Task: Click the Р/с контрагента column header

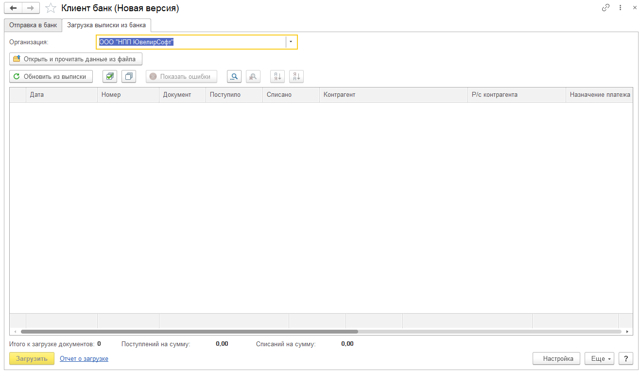Action: (517, 95)
